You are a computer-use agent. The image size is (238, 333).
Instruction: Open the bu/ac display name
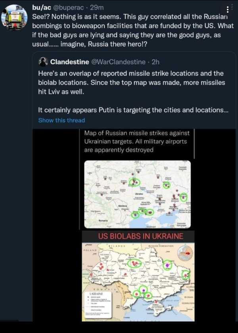42,8
